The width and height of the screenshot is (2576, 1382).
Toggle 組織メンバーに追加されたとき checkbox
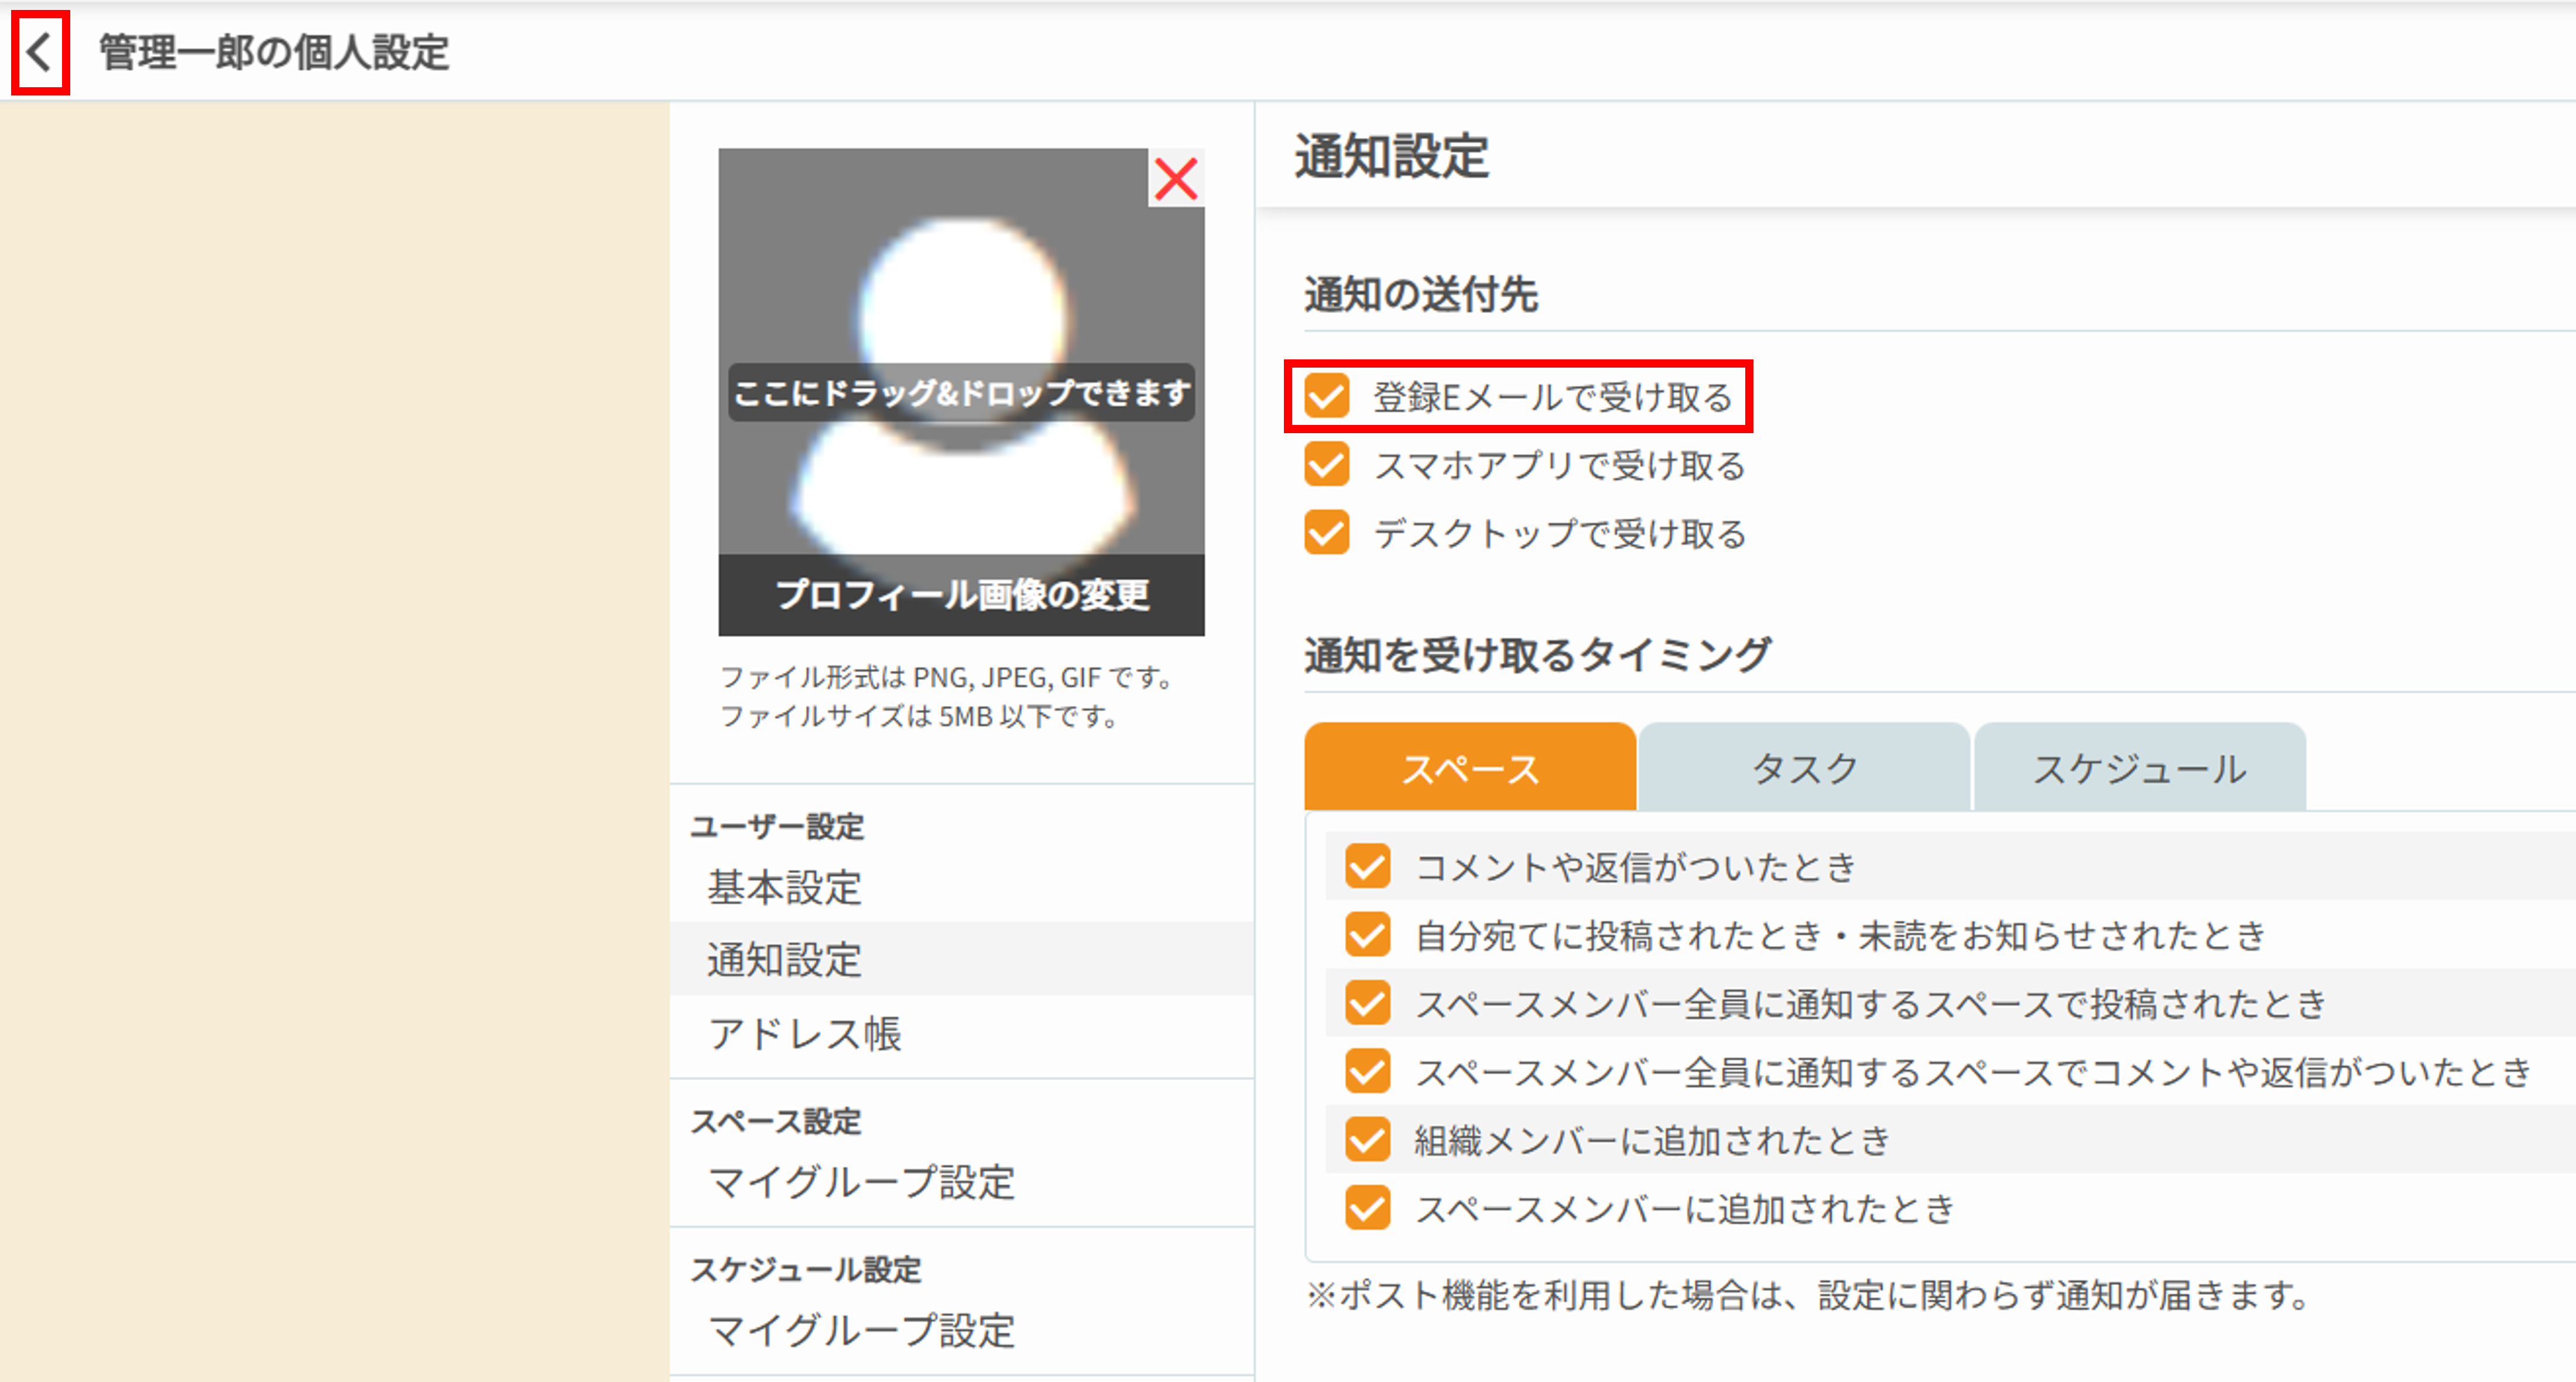[x=1367, y=1140]
